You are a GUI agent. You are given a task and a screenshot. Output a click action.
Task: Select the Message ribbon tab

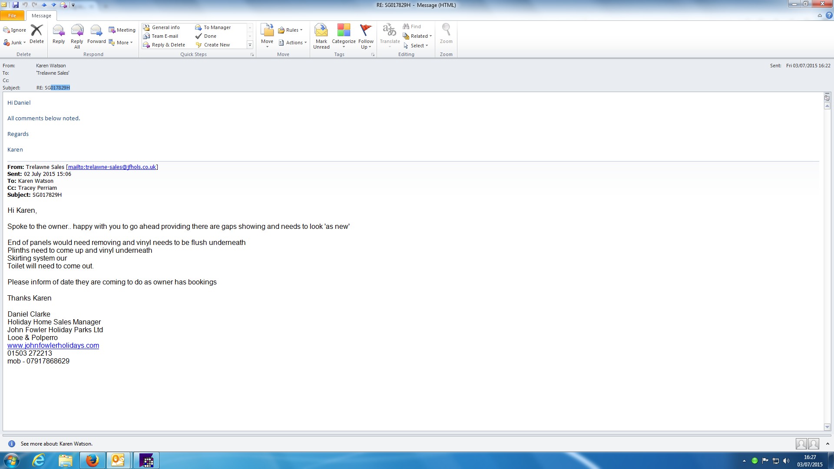(x=41, y=16)
